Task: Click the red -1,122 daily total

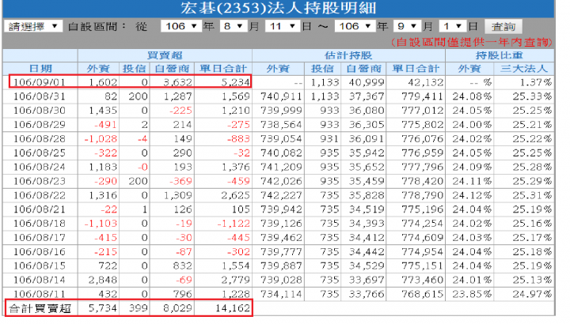Action: click(234, 224)
